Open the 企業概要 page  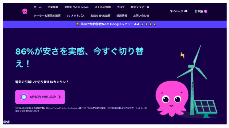(53, 7)
